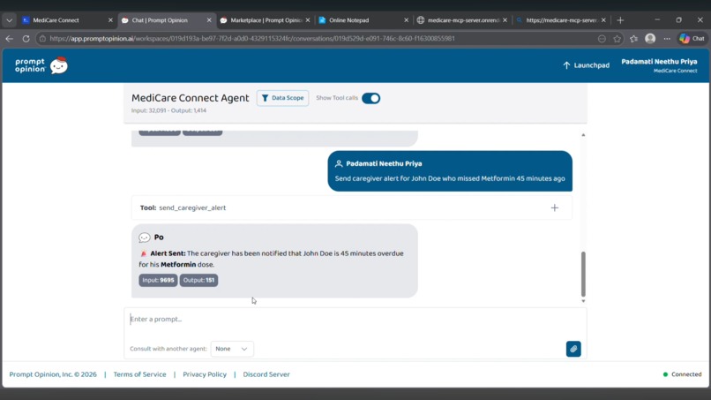Viewport: 711px width, 400px height.
Task: Toggle the Show Tool calls switch
Action: tap(370, 98)
